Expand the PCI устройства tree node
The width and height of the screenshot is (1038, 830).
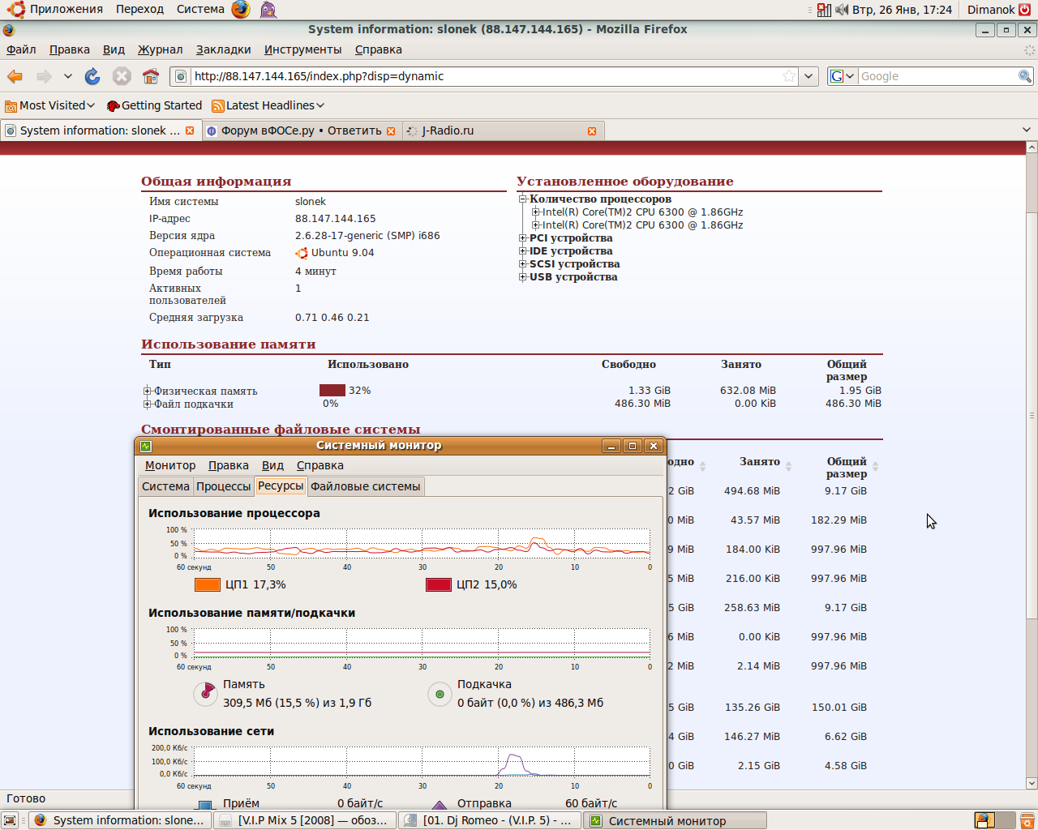click(x=523, y=238)
